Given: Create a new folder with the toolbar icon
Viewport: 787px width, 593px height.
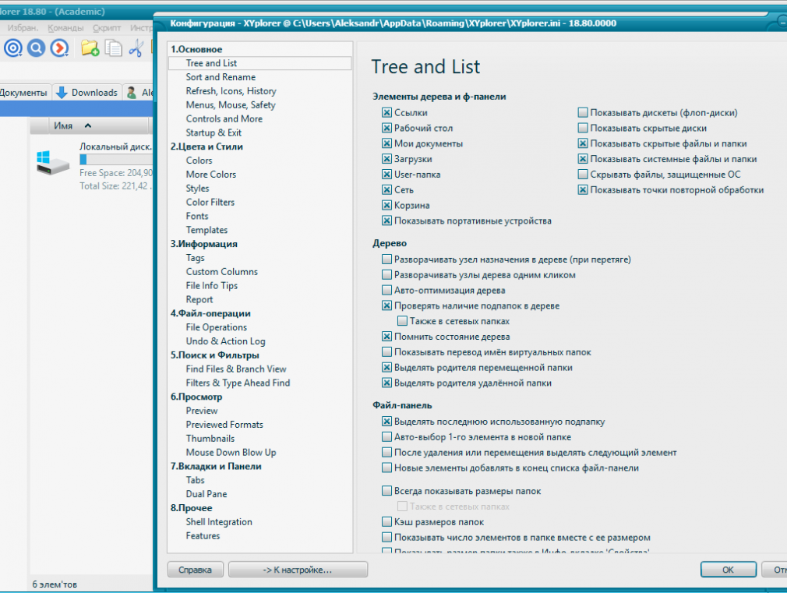Looking at the screenshot, I should click(x=90, y=48).
